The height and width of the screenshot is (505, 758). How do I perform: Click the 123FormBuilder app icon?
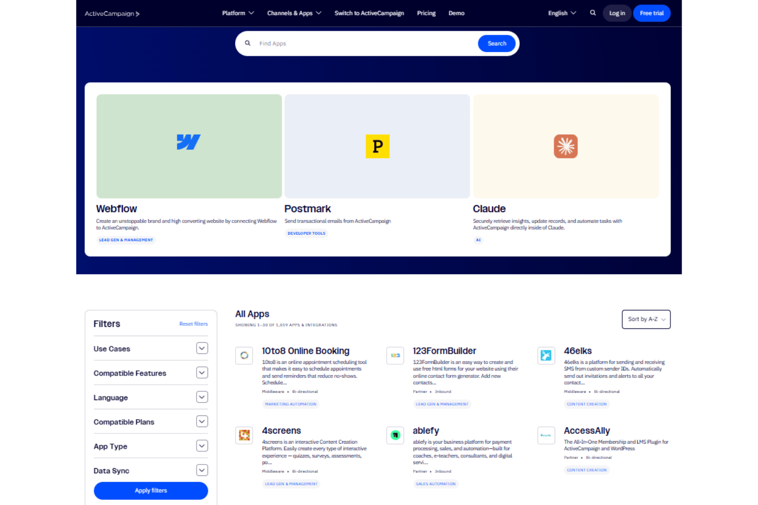coord(395,356)
